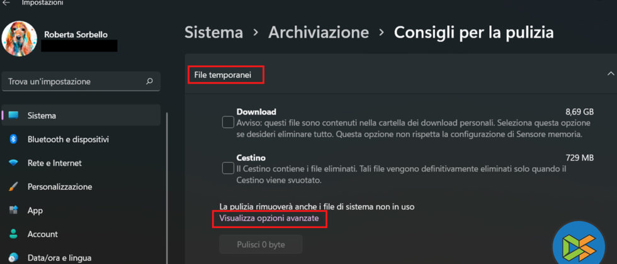The width and height of the screenshot is (617, 264).
Task: Click the Personalizzazione paintbrush icon
Action: (x=14, y=187)
